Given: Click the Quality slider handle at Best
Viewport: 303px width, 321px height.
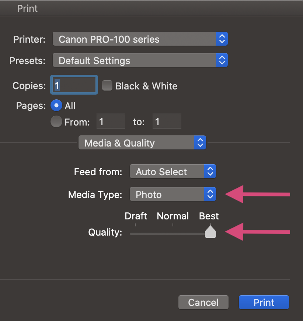Looking at the screenshot, I should click(x=210, y=232).
